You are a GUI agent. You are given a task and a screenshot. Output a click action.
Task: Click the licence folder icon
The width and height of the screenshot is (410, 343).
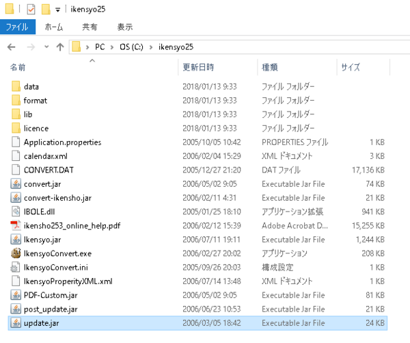(x=16, y=128)
